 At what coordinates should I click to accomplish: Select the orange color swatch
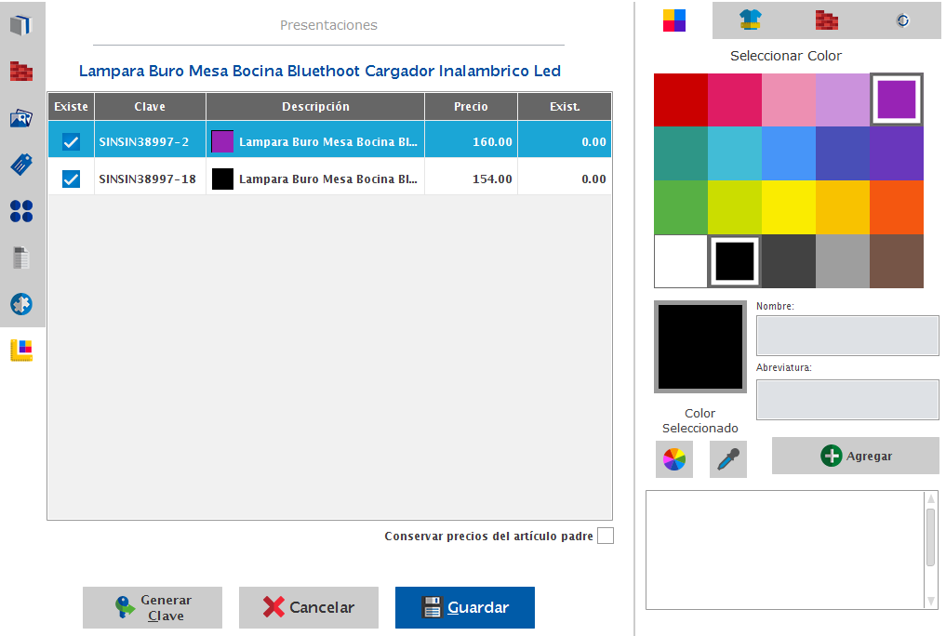pyautogui.click(x=897, y=207)
